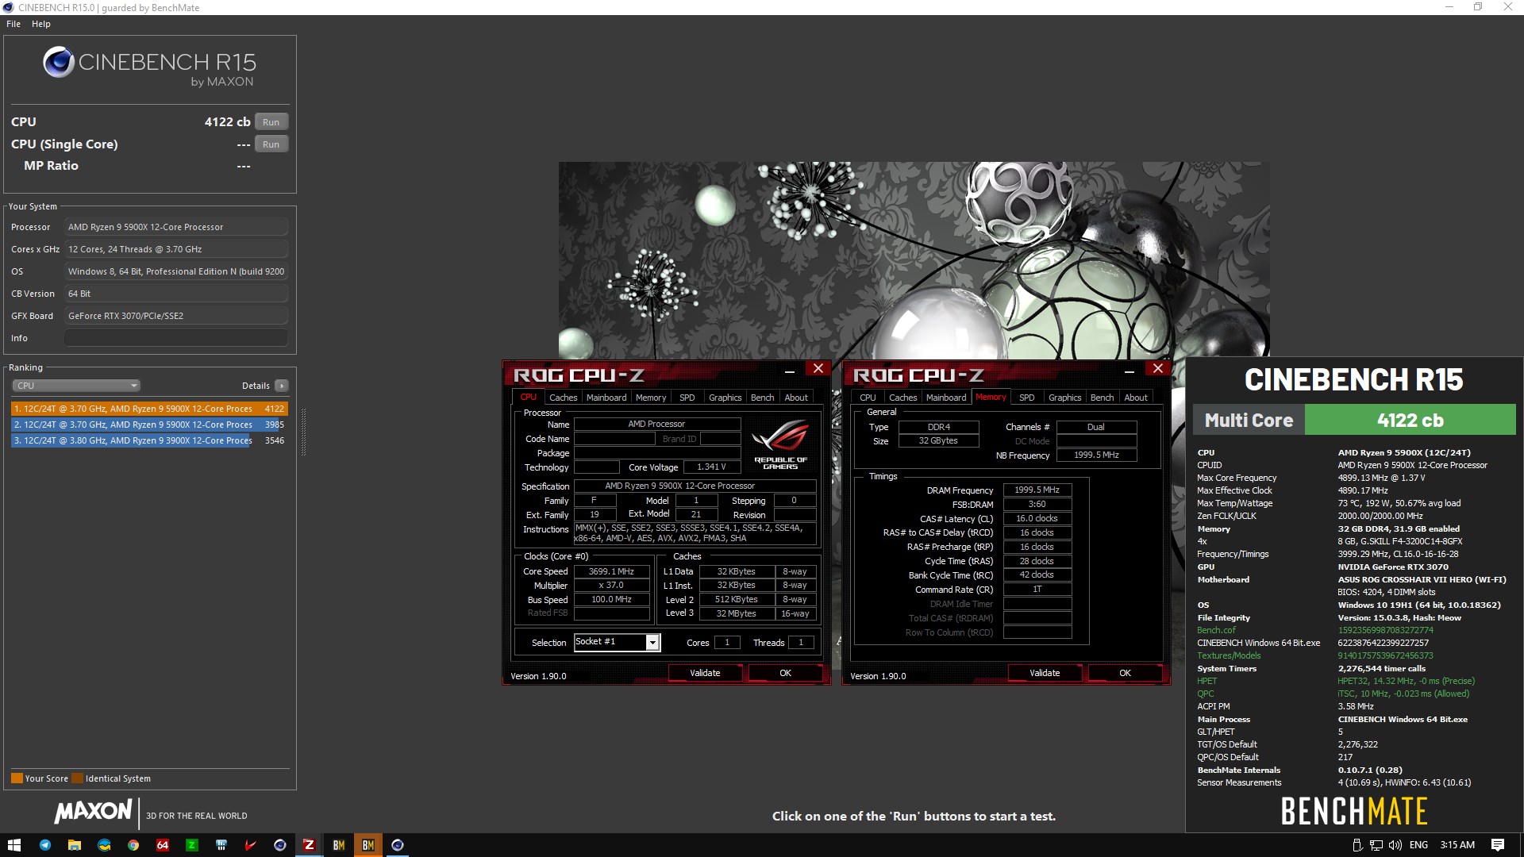Open the safely remove hardware tray icon
Image resolution: width=1524 pixels, height=857 pixels.
pyautogui.click(x=1357, y=845)
